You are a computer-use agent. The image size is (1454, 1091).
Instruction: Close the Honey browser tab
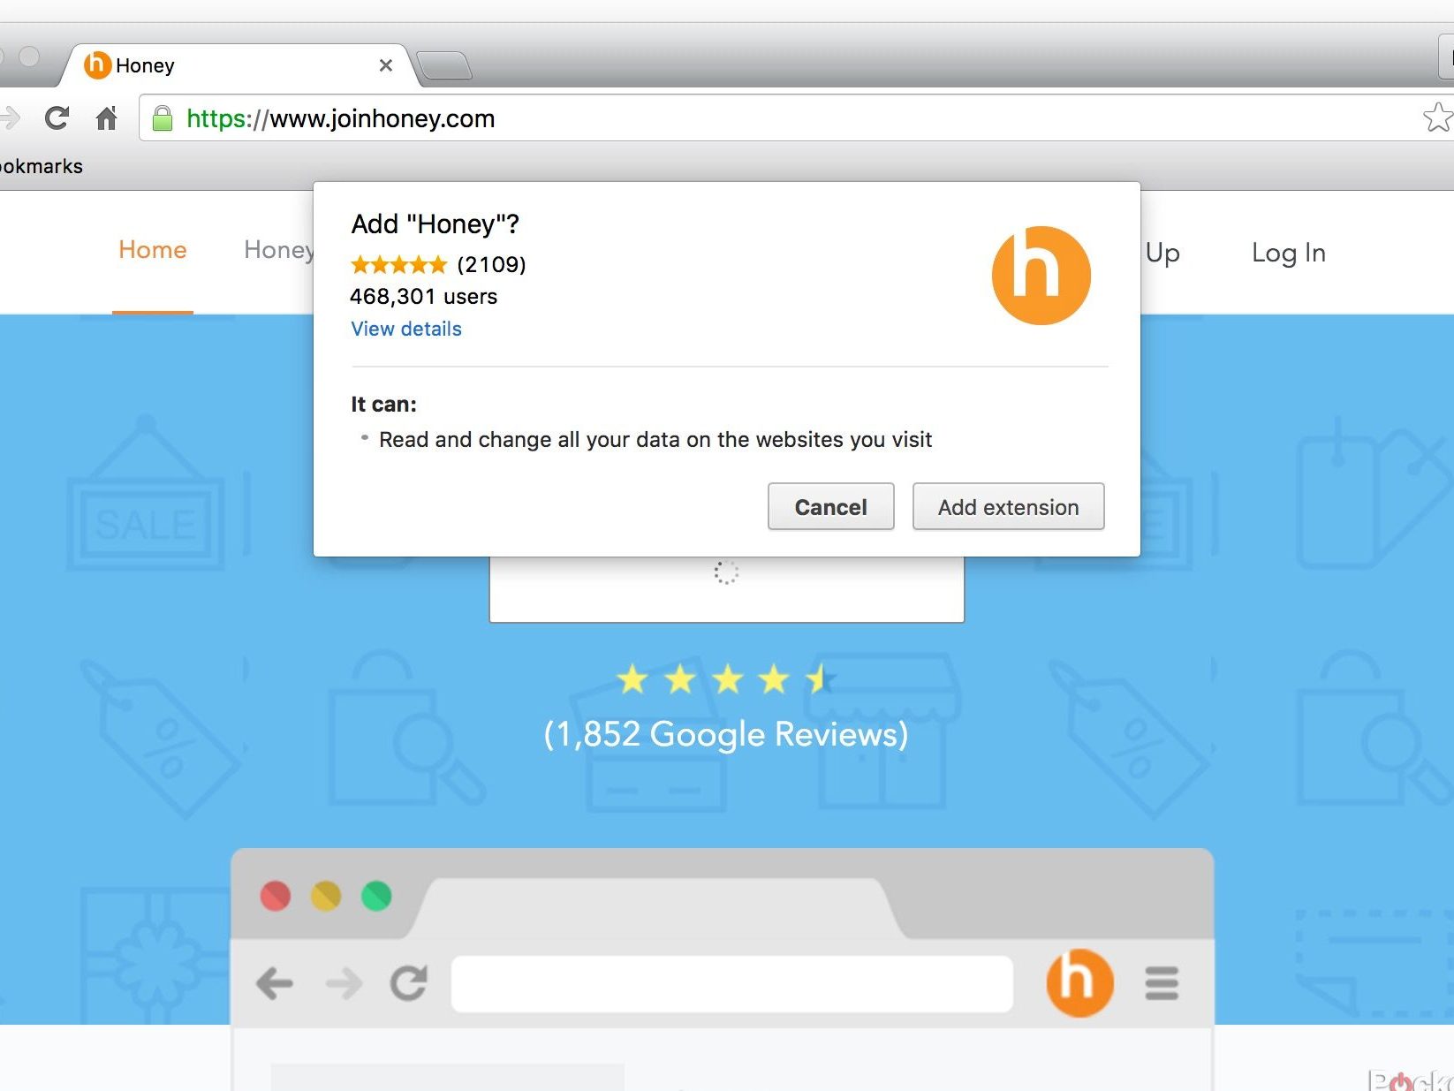pos(385,65)
